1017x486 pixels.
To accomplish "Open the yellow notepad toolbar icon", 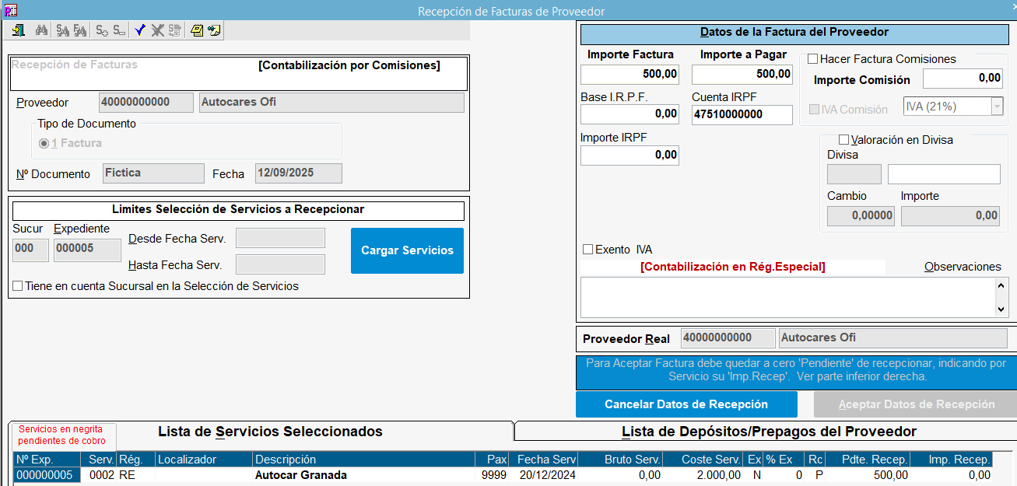I will tap(197, 30).
